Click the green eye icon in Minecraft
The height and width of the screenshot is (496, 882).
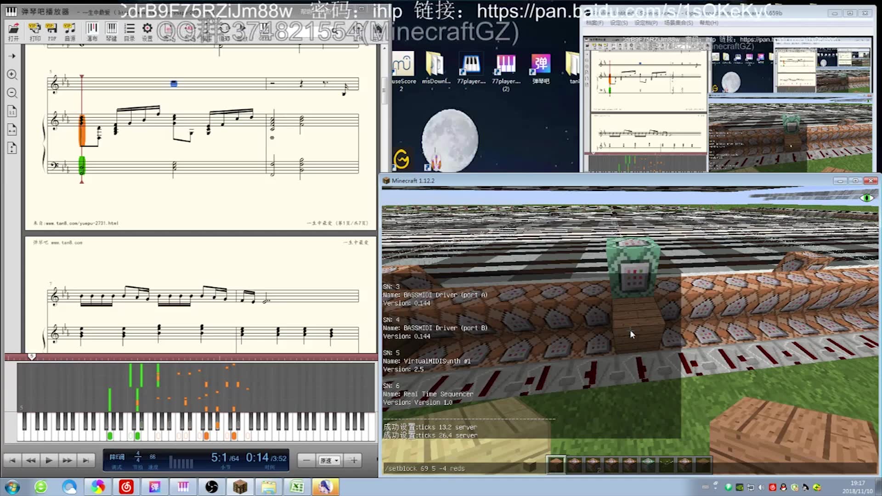click(x=867, y=198)
